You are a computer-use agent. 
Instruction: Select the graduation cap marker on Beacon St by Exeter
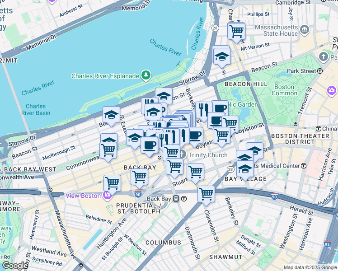(112, 115)
